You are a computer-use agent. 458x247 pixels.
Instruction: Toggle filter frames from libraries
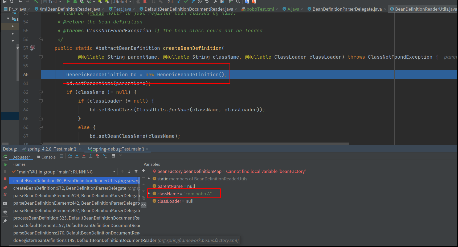point(136,172)
